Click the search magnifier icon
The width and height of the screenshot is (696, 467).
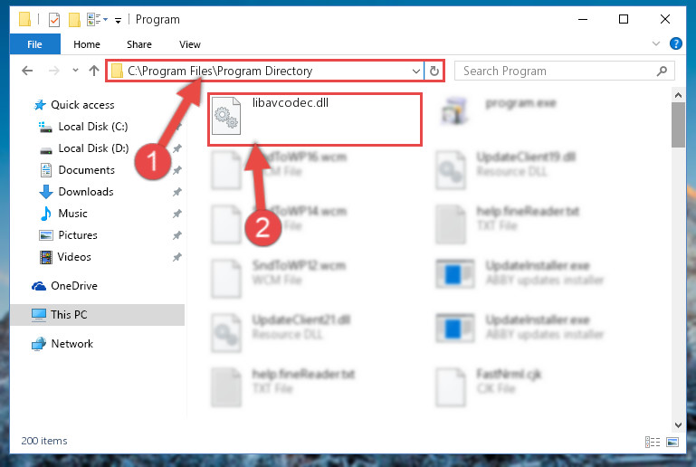point(662,71)
